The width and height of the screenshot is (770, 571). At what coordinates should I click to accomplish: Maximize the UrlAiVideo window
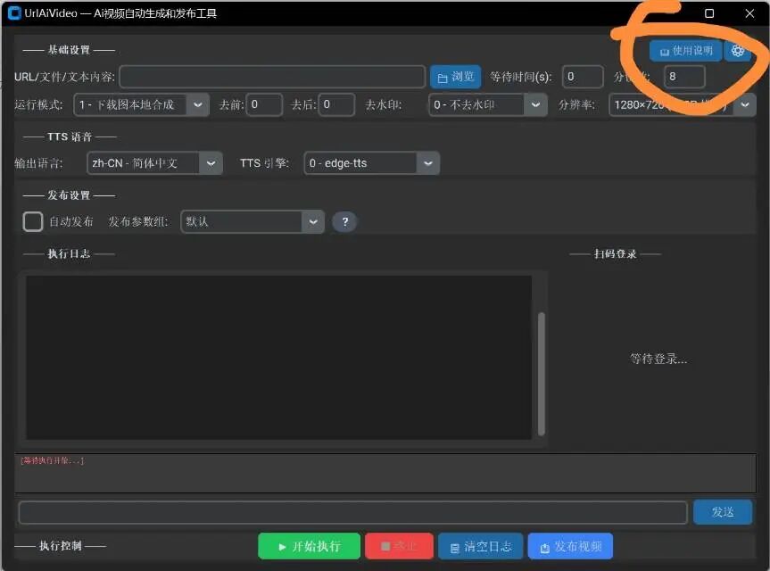pos(709,13)
